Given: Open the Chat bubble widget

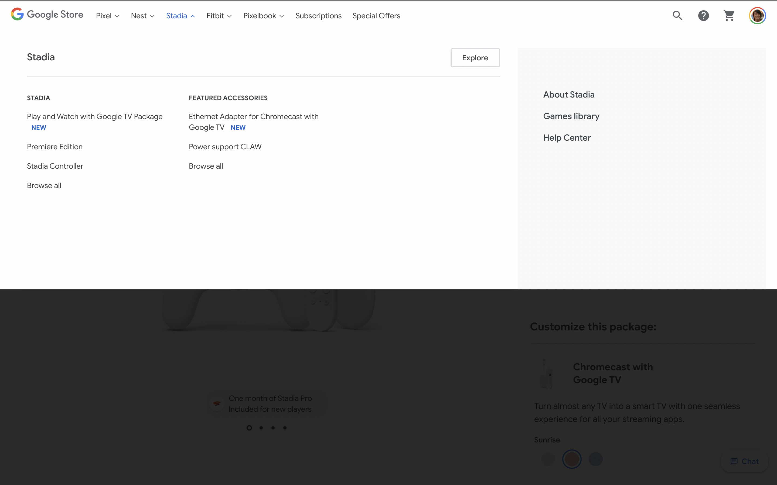Looking at the screenshot, I should 744,461.
